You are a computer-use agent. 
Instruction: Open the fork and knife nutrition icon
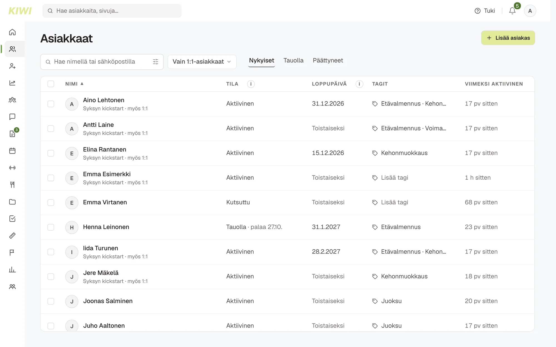tap(12, 185)
